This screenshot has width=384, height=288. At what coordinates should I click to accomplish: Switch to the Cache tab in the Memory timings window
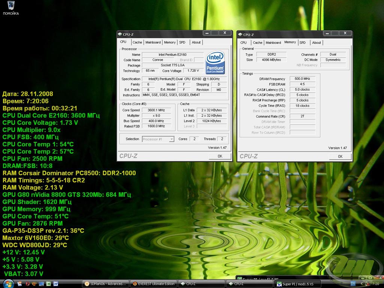pos(257,43)
